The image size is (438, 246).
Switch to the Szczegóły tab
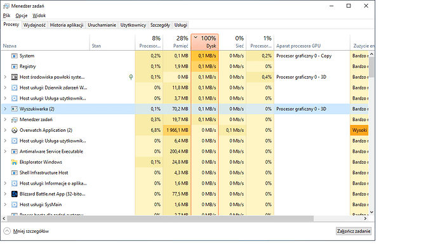pos(160,25)
